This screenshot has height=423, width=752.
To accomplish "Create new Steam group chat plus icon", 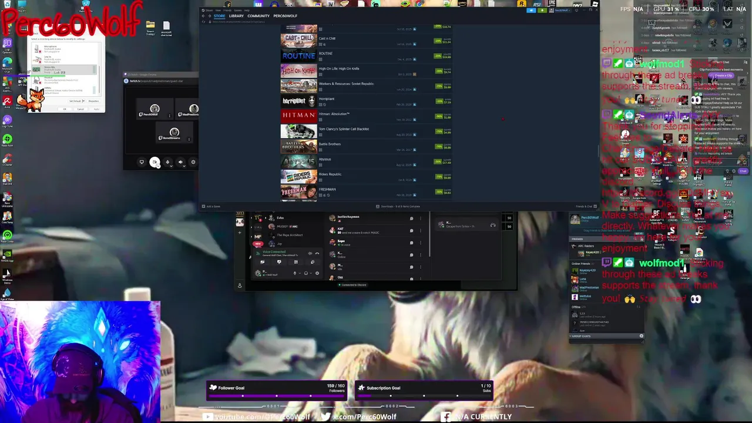I will (x=642, y=336).
